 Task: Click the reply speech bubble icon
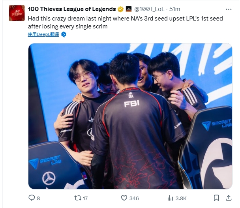pyautogui.click(x=32, y=198)
